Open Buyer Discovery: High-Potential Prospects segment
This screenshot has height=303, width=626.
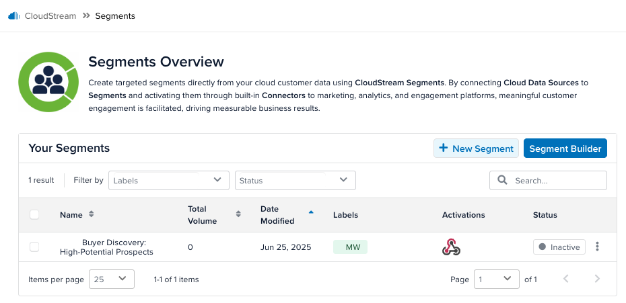click(x=106, y=247)
